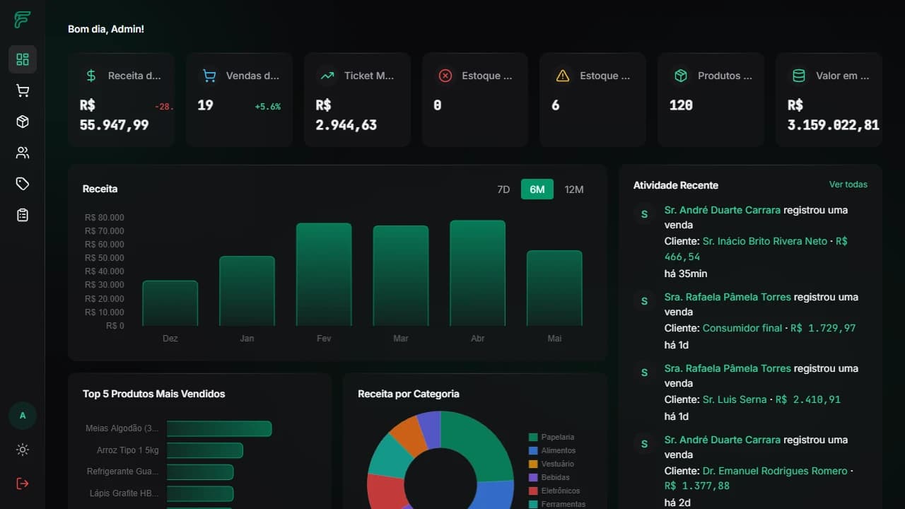Screen dimensions: 905x509
Task: Open the sales shopping cart sidebar icon
Action: tap(23, 90)
